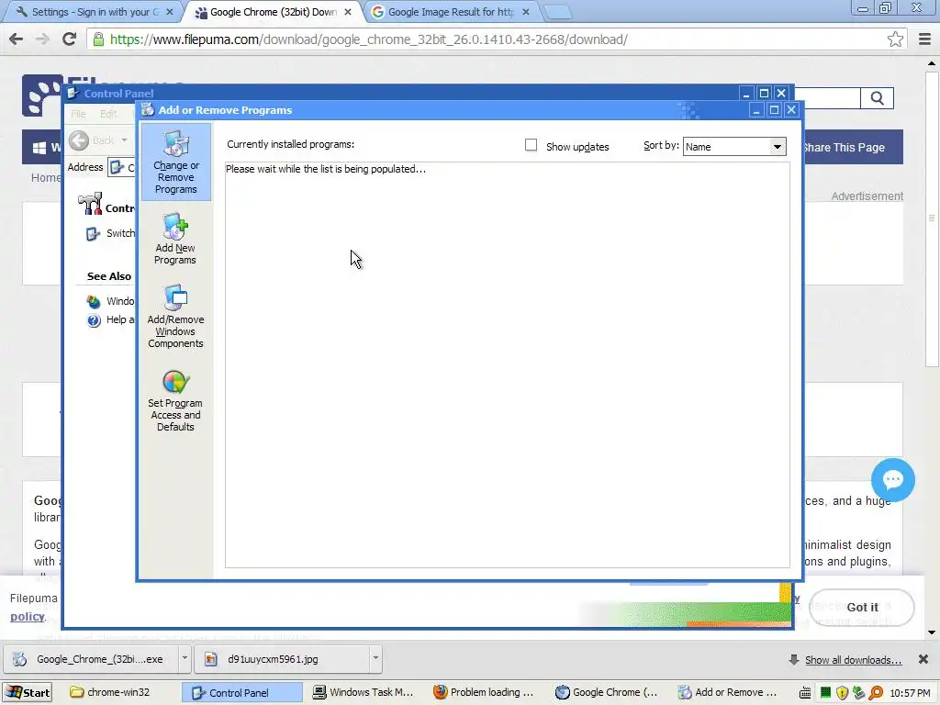Click Back button in Control Panel window
The height and width of the screenshot is (705, 940).
point(93,140)
